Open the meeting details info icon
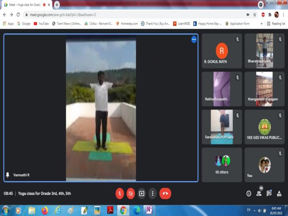The height and width of the screenshot is (216, 288). coord(249,194)
